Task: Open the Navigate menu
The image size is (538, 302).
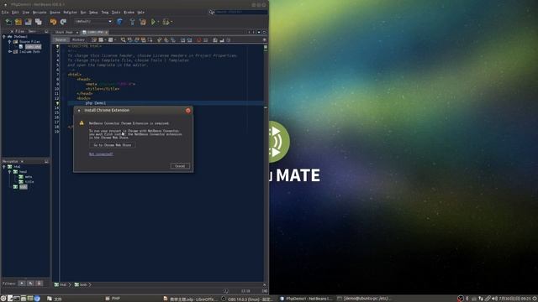Action: coord(40,13)
